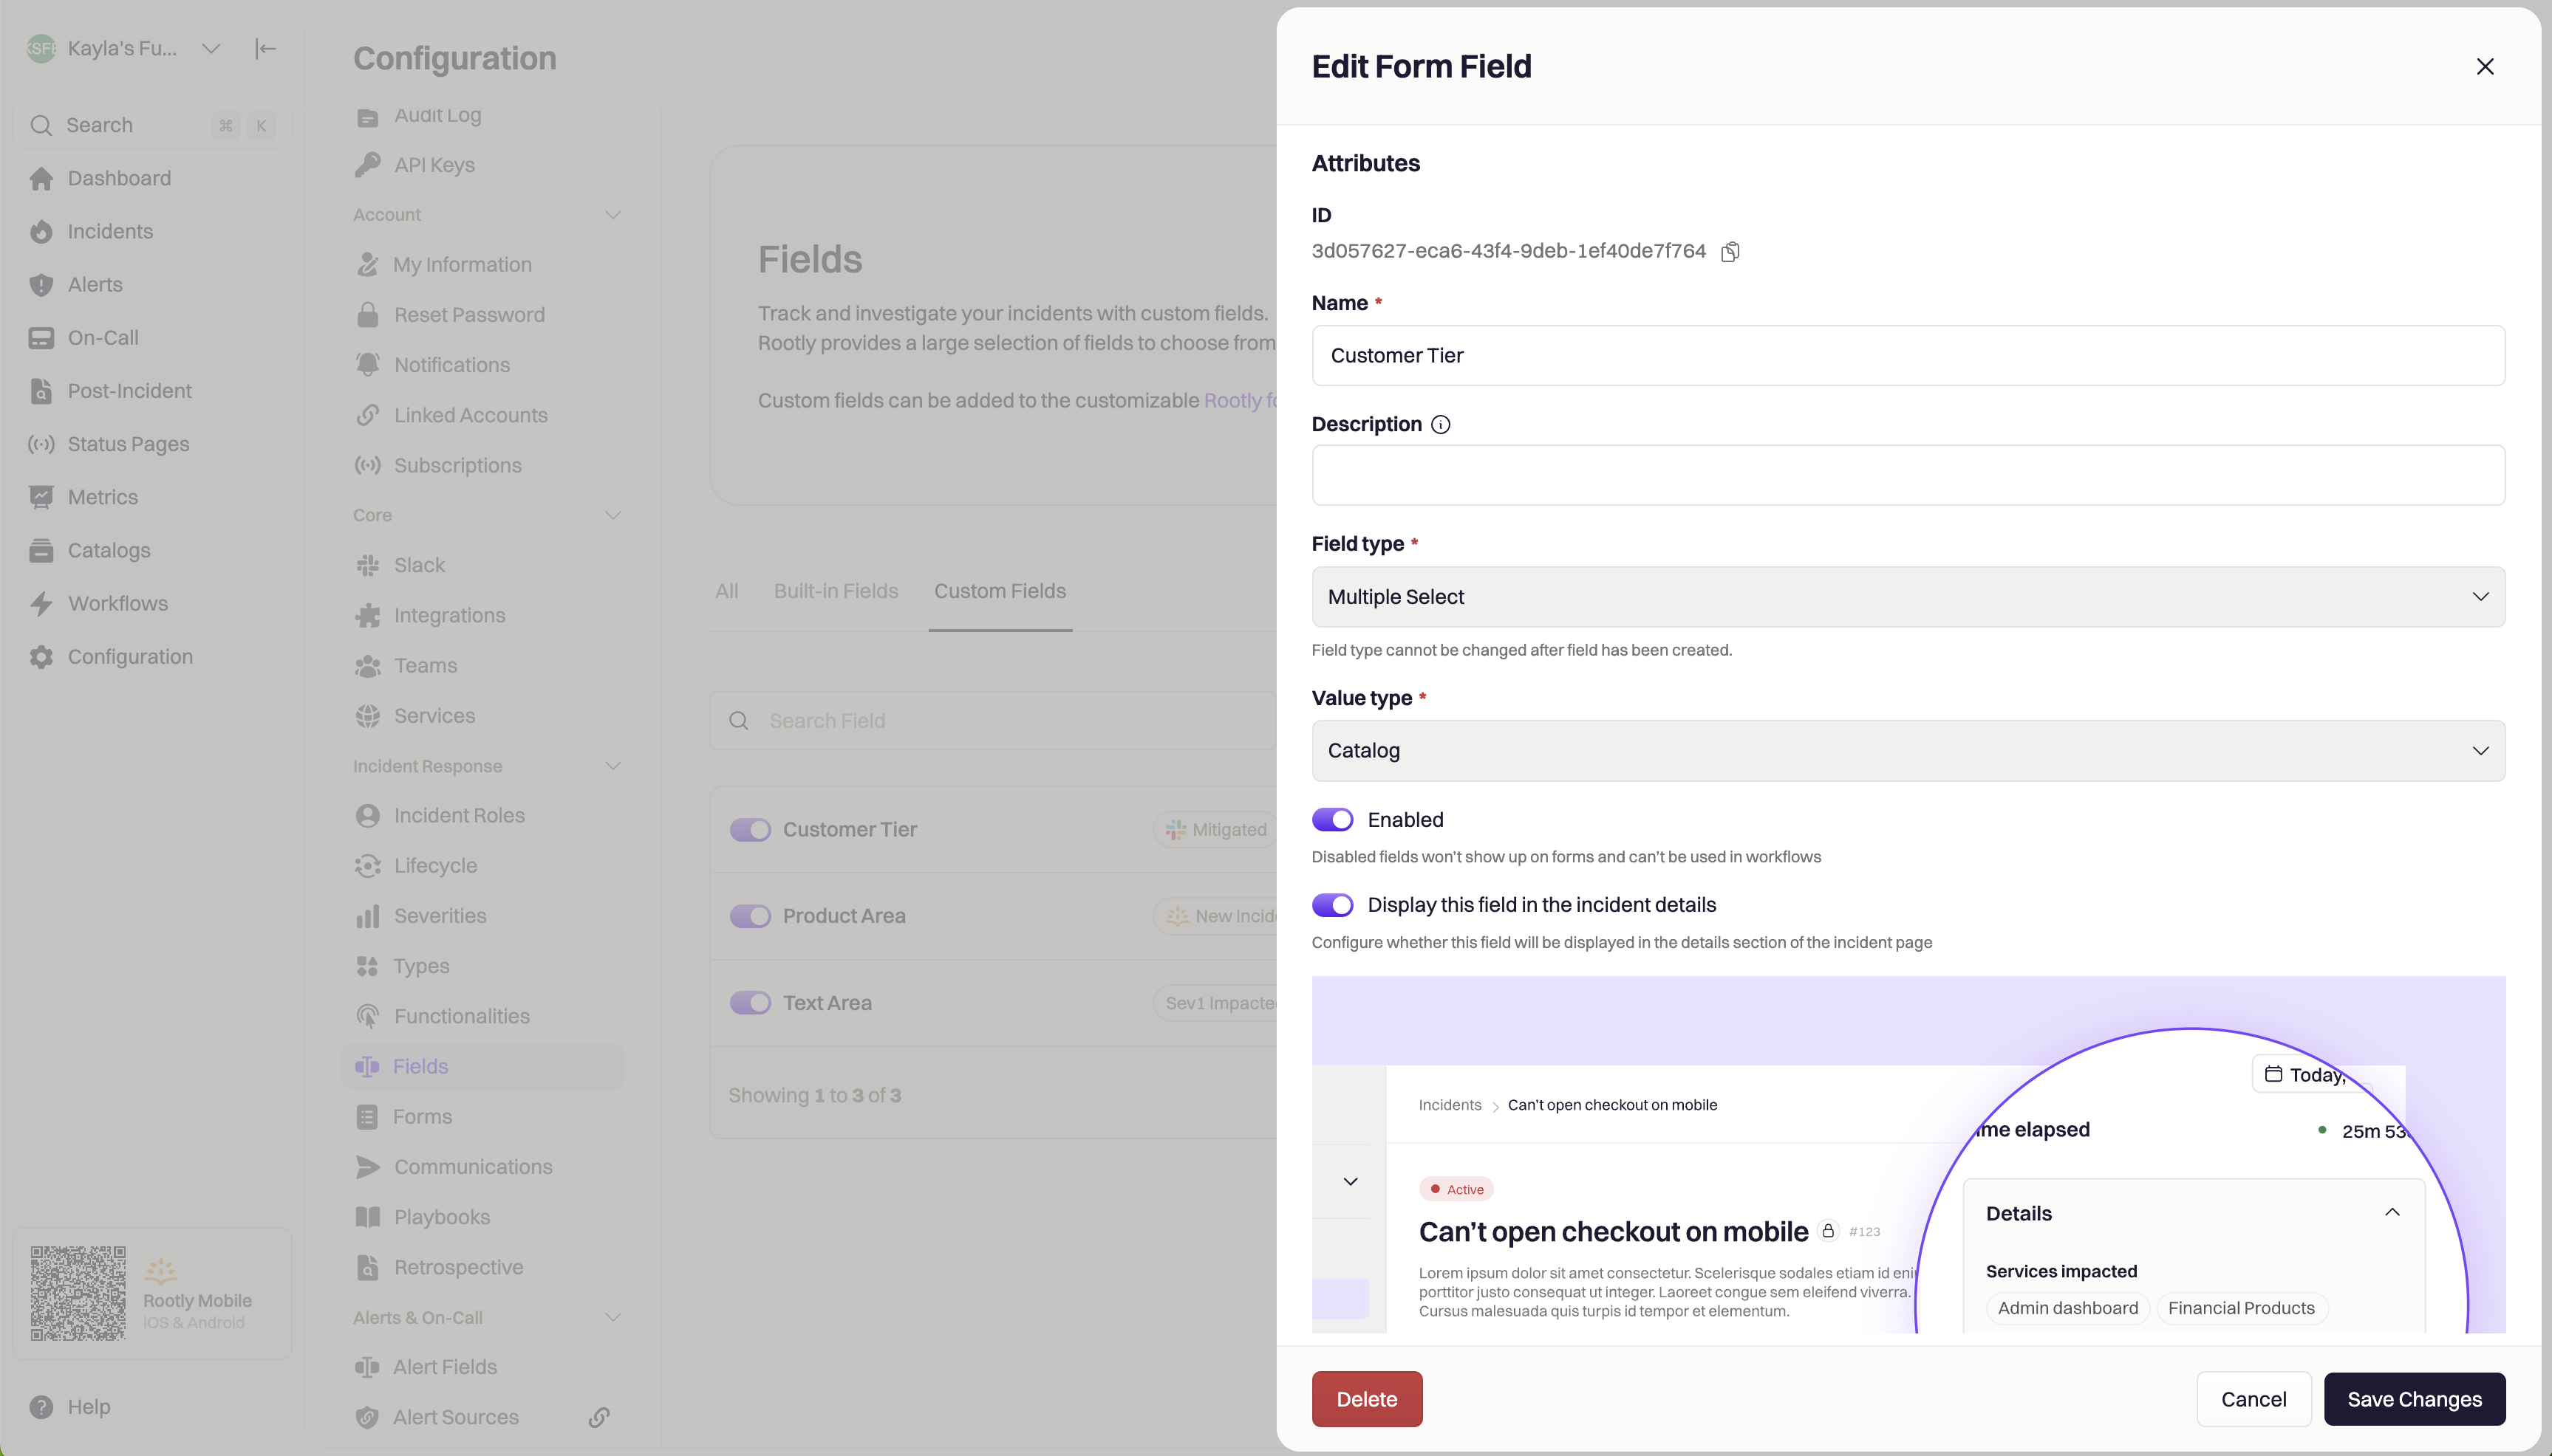Viewport: 2552px width, 1456px height.
Task: Click the Help question mark icon
Action: [x=41, y=1407]
